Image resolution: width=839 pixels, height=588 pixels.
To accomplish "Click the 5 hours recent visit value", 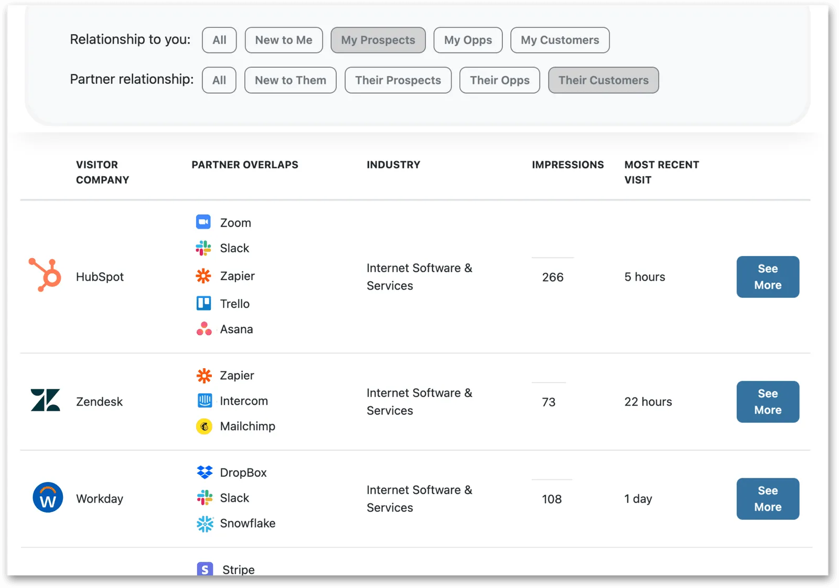I will (644, 277).
